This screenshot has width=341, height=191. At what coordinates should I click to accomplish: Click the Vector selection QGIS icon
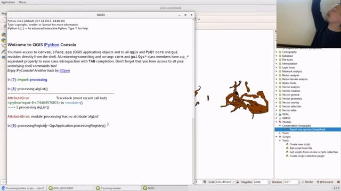280,107
